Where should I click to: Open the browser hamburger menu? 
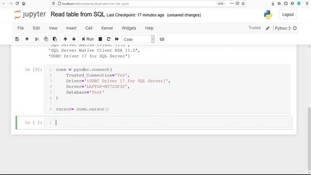307,3
